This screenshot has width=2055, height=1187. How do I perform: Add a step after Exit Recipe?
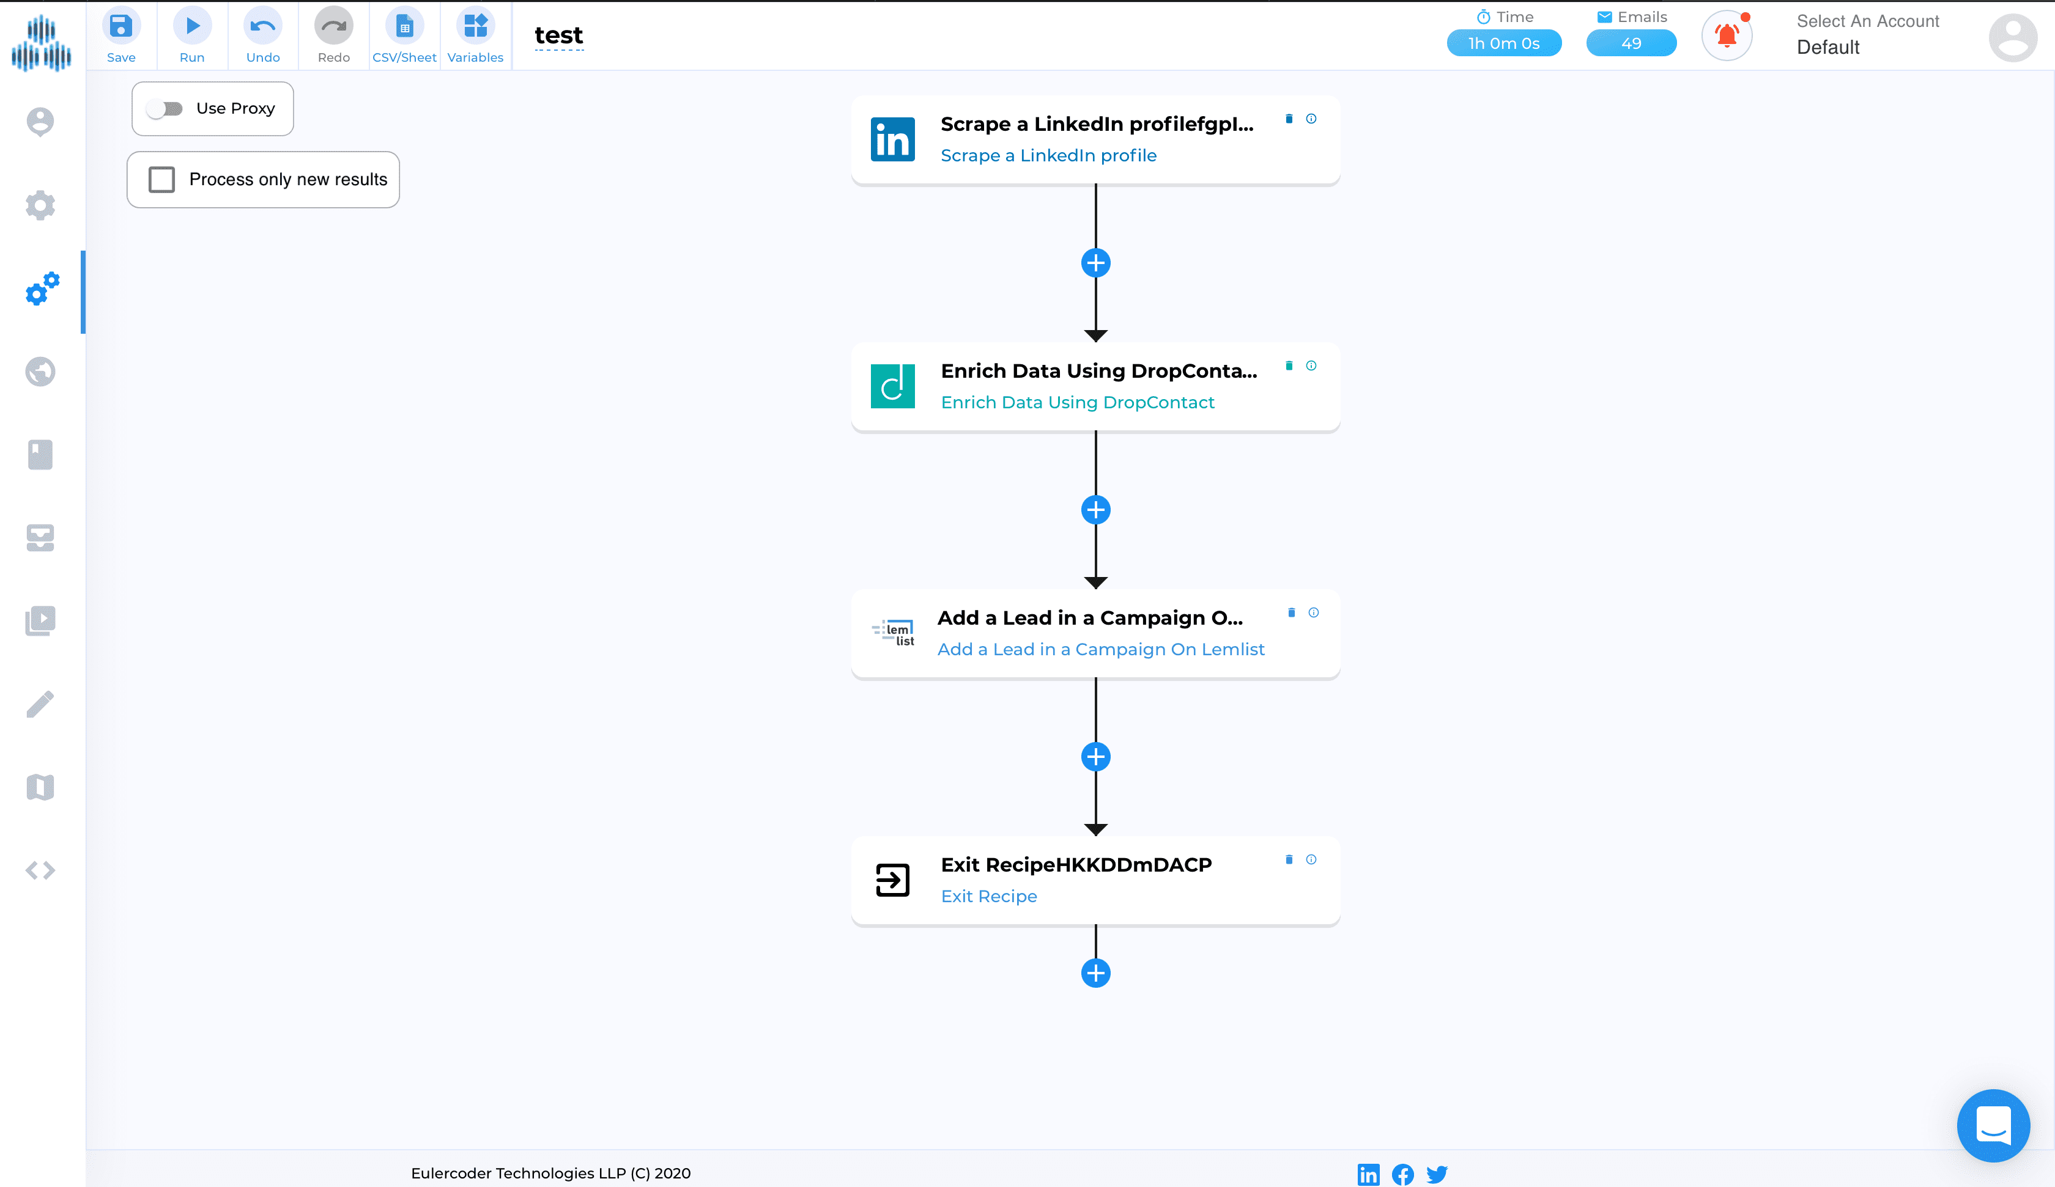tap(1096, 974)
